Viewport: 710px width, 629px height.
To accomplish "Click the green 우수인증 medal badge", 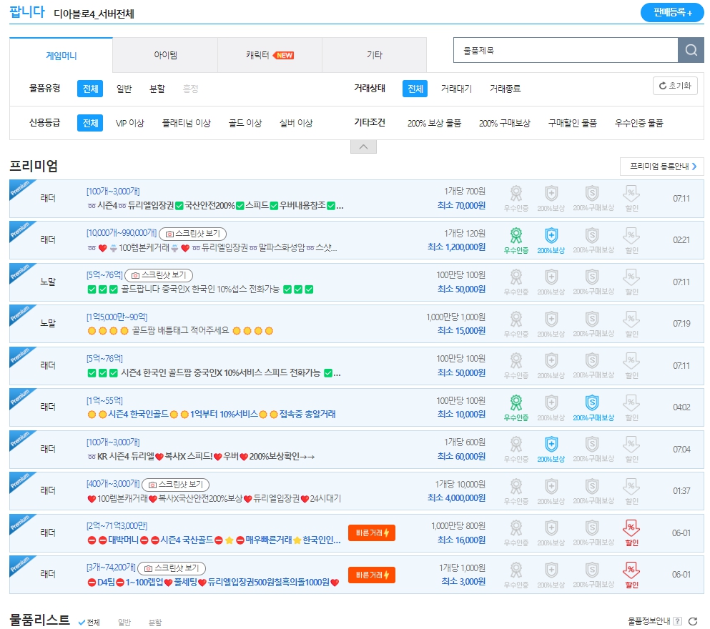I will pyautogui.click(x=516, y=236).
